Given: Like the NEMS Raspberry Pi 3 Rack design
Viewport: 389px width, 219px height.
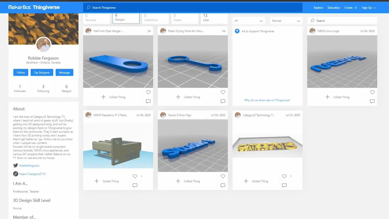Looking at the screenshot, I should coord(135,176).
